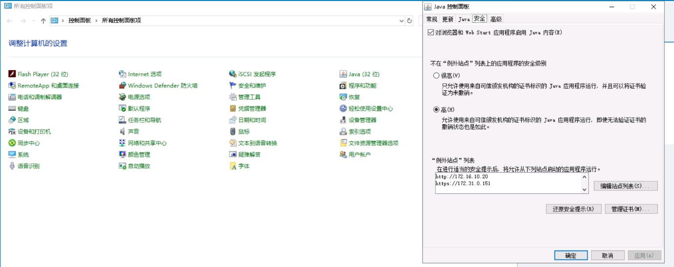Screen dimensions: 674x267
Task: Switch to the 更新 tab
Action: coord(448,19)
